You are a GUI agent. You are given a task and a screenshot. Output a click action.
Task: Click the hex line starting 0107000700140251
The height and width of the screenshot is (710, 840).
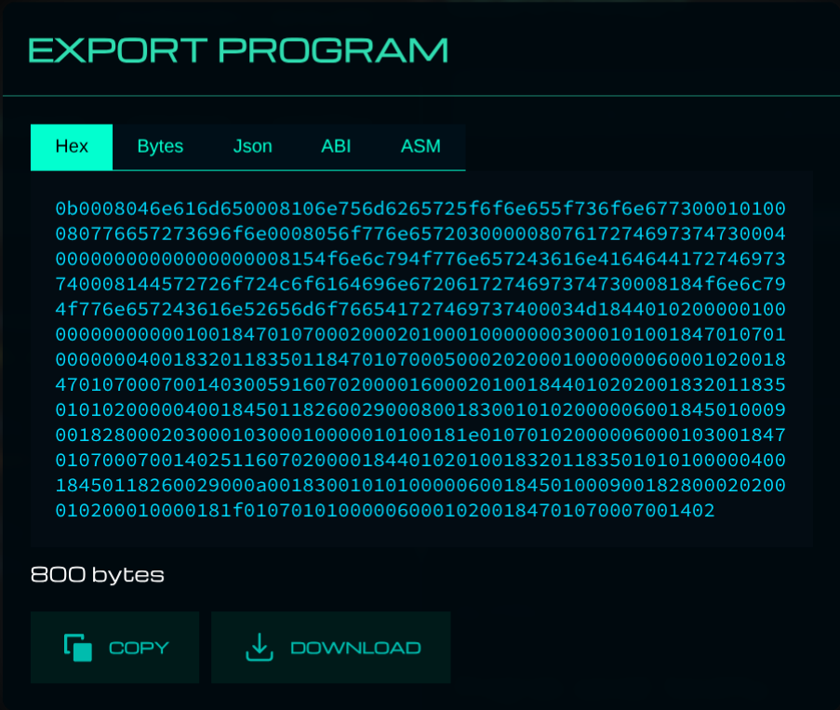pyautogui.click(x=420, y=460)
